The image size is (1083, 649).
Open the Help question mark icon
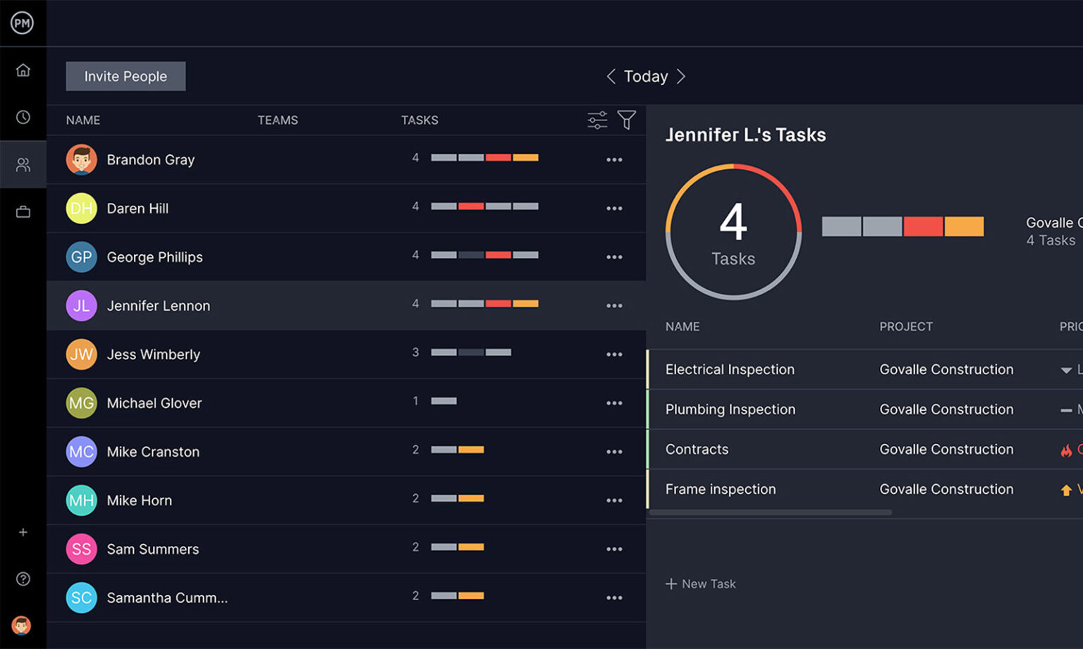(x=23, y=579)
